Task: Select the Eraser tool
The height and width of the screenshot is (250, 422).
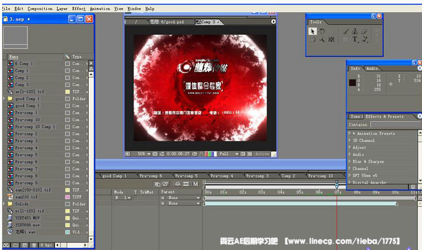Action: point(364,31)
